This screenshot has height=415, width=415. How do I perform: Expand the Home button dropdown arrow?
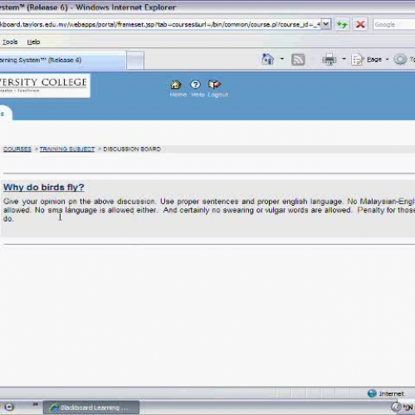(282, 59)
